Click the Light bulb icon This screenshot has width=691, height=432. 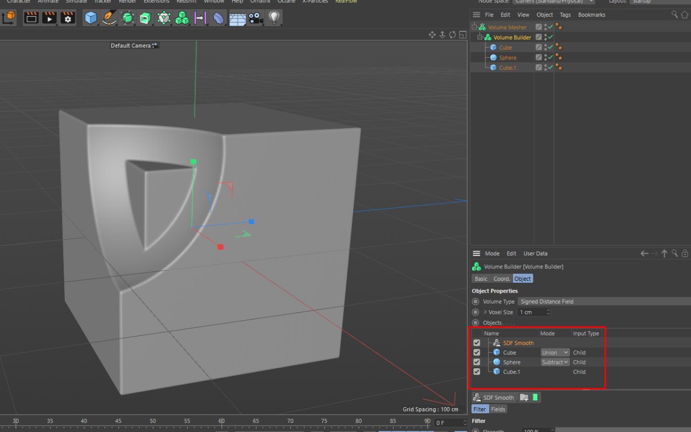coord(274,18)
